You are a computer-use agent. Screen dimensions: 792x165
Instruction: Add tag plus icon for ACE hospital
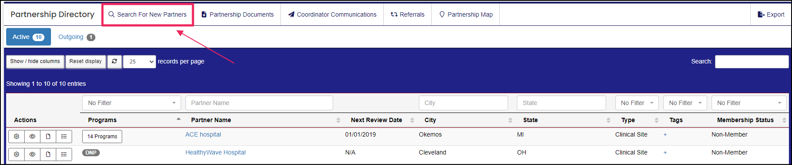pyautogui.click(x=665, y=134)
